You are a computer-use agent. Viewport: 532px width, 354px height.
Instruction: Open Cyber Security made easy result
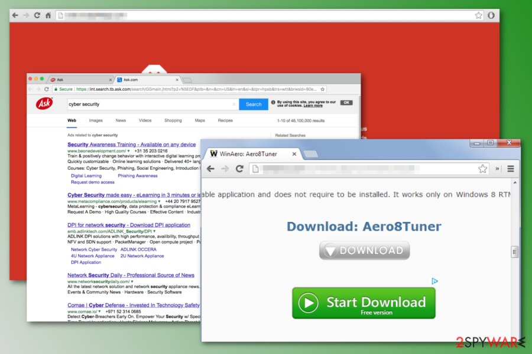(x=134, y=195)
